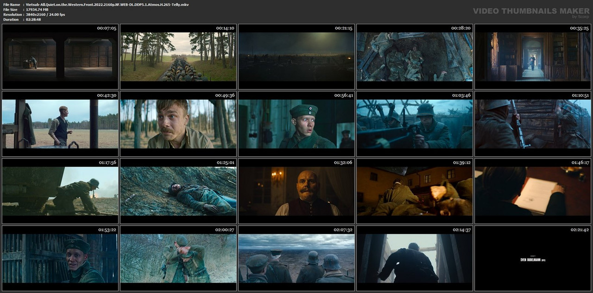
Task: Click the File Size label
Action: click(x=10, y=9)
